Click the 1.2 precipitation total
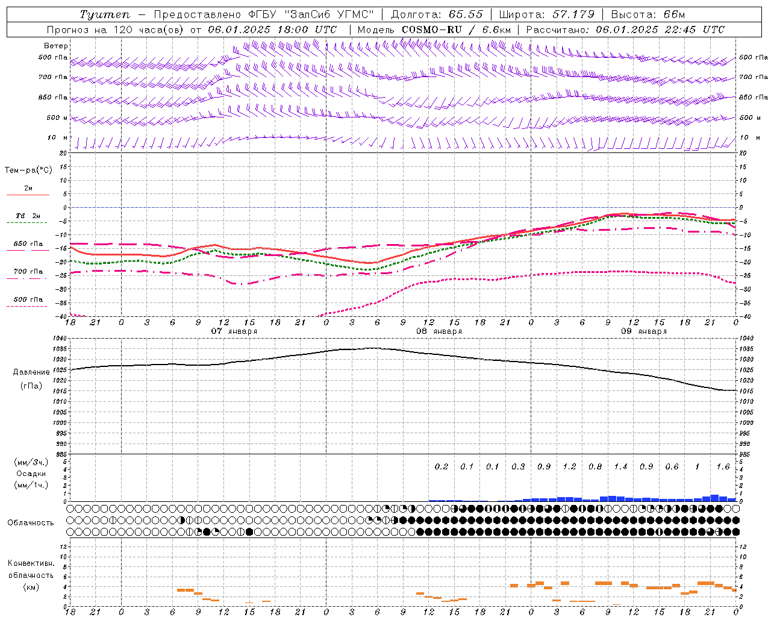Image resolution: width=771 pixels, height=617 pixels. (x=569, y=466)
